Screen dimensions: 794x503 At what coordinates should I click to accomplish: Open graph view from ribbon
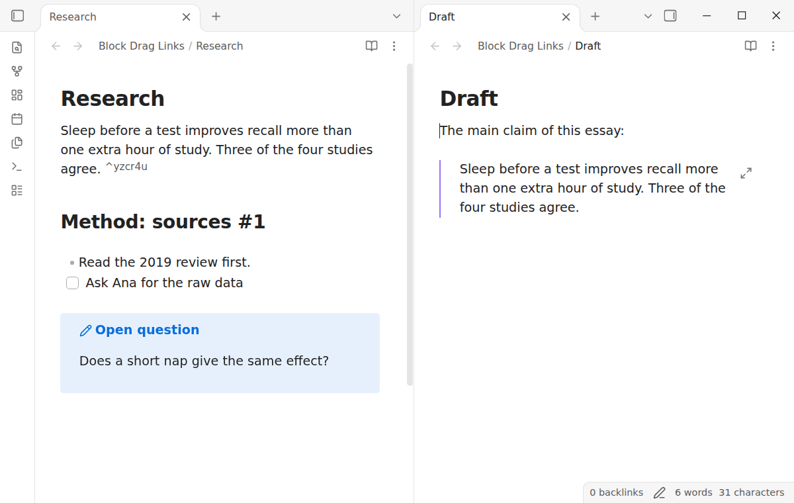(x=17, y=71)
